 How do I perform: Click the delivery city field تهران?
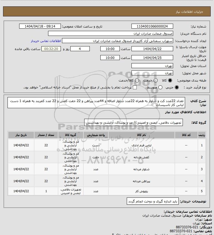point(152,73)
